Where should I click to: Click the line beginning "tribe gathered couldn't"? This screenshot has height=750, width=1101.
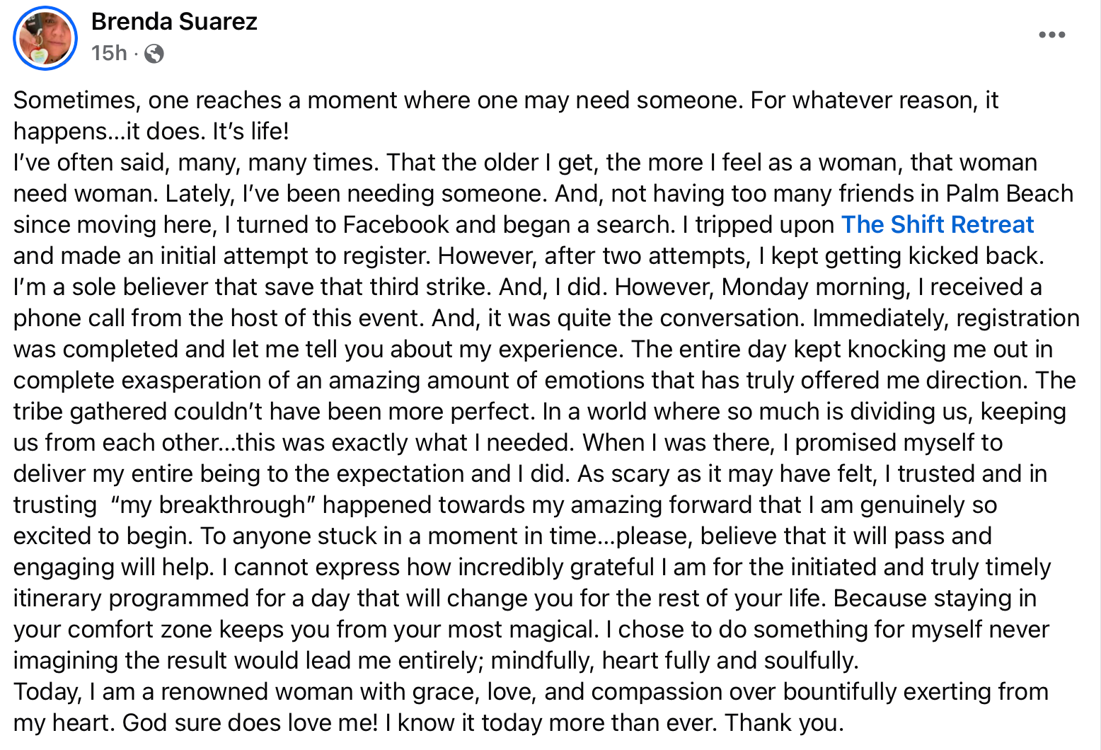click(540, 412)
